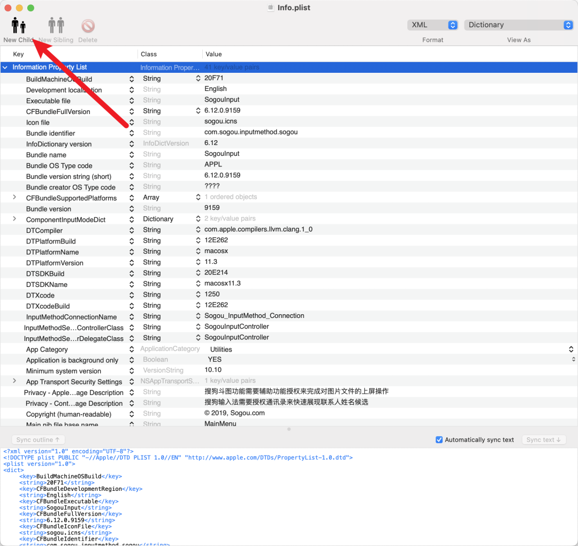
Task: Open class stepper for BuildMachineOSBuild String
Action: 198,78
